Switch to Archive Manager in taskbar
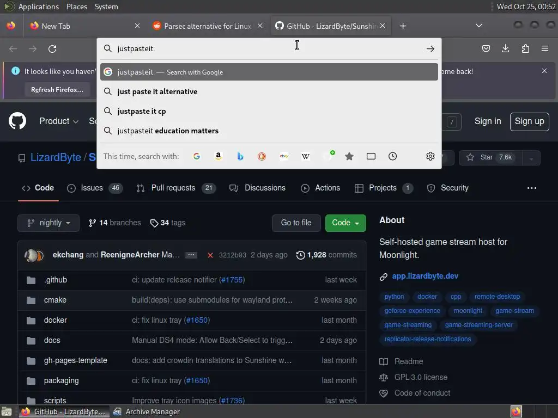Screen dimensions: 558x418 click(x=147, y=411)
